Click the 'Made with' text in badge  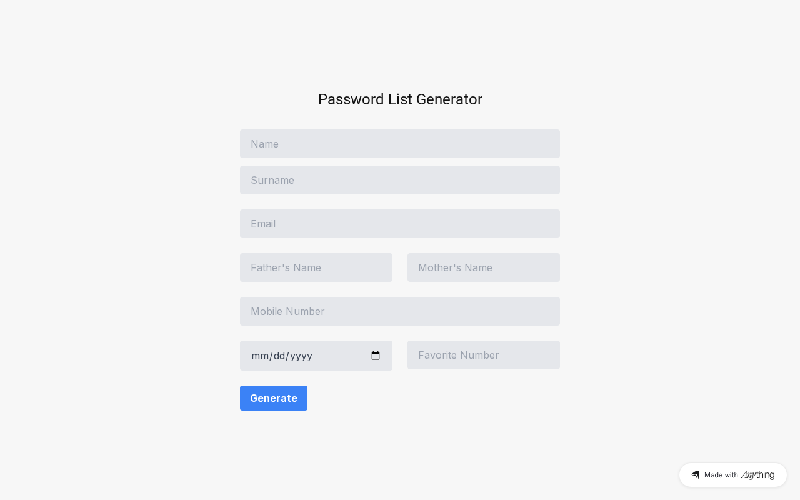(721, 475)
